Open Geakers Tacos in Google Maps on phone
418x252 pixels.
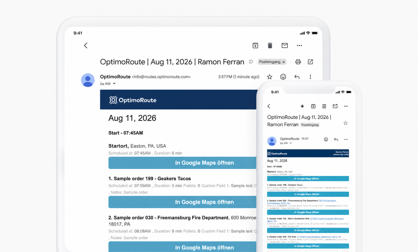(x=308, y=194)
